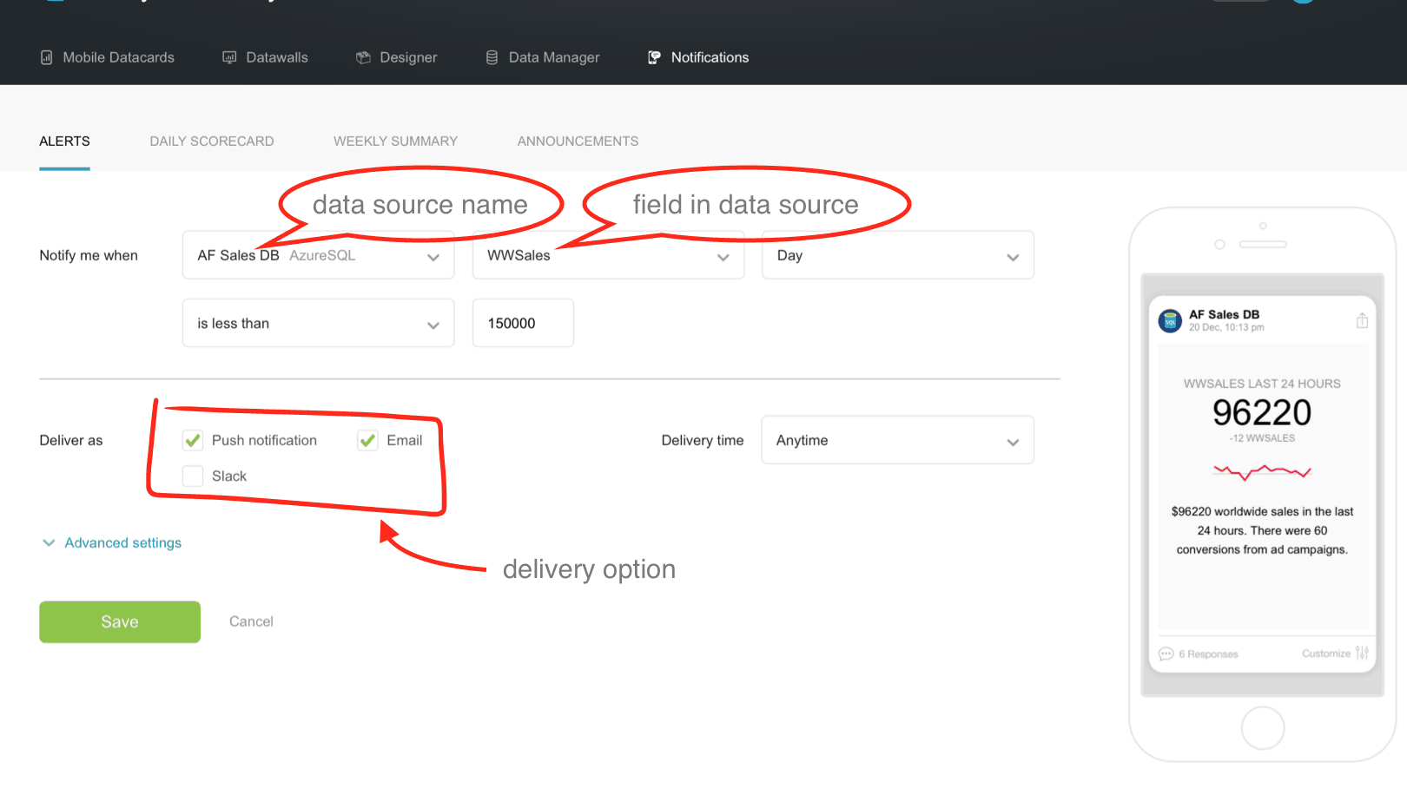Click the Designer palette icon

[x=363, y=57]
